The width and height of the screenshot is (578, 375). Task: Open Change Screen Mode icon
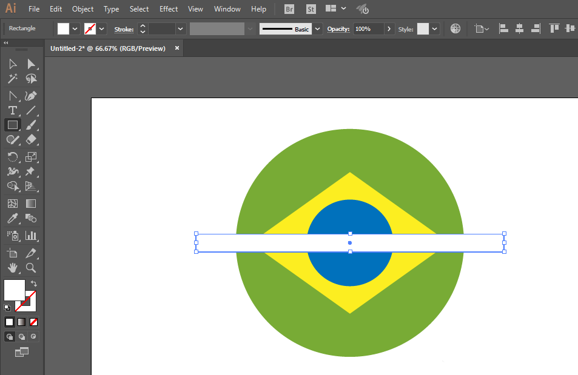22,352
